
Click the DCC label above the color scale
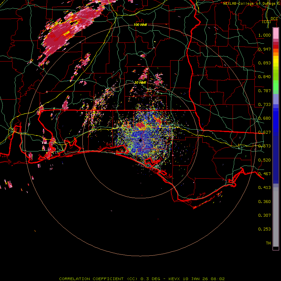[274, 19]
